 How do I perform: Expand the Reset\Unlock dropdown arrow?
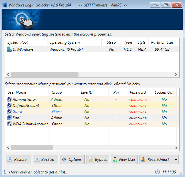pos(176,160)
